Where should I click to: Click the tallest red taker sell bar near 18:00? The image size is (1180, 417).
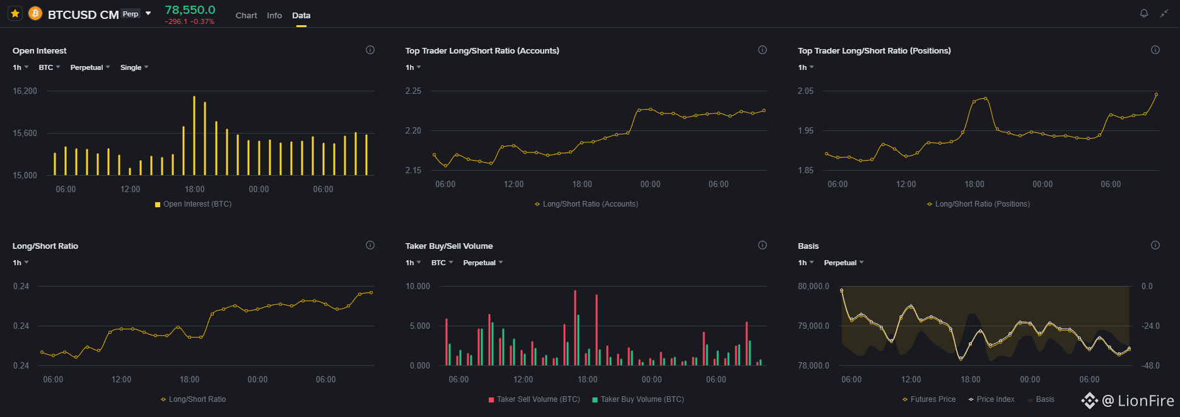[x=575, y=328]
